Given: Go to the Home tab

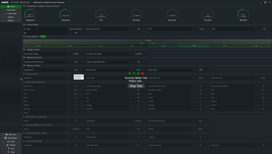Looking at the screenshot, I should tap(11, 6).
